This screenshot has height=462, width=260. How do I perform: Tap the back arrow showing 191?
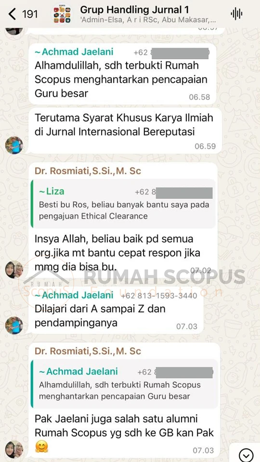coord(23,14)
